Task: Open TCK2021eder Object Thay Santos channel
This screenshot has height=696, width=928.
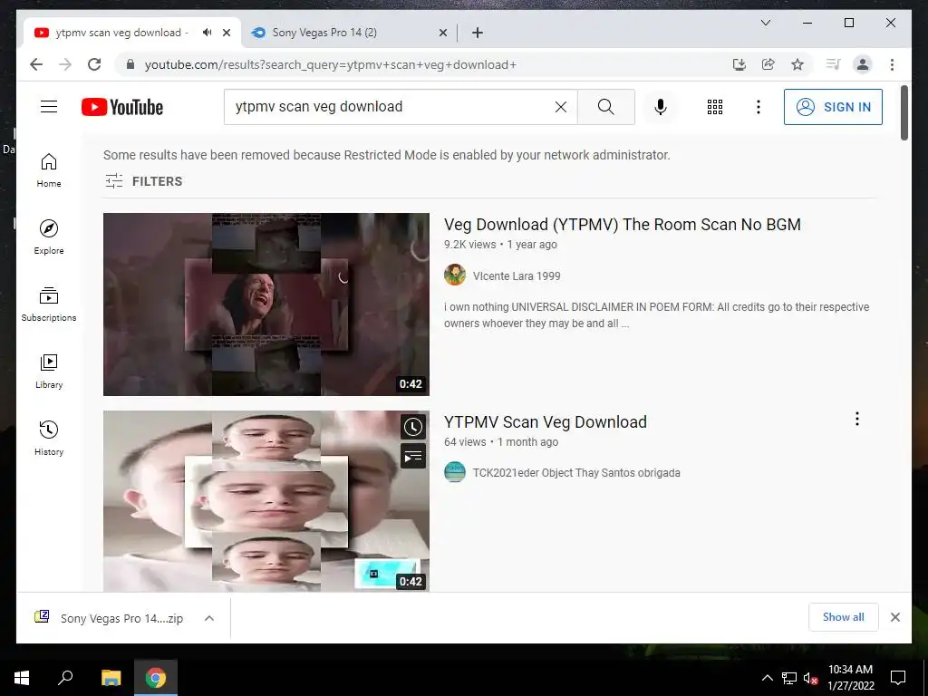Action: tap(575, 473)
